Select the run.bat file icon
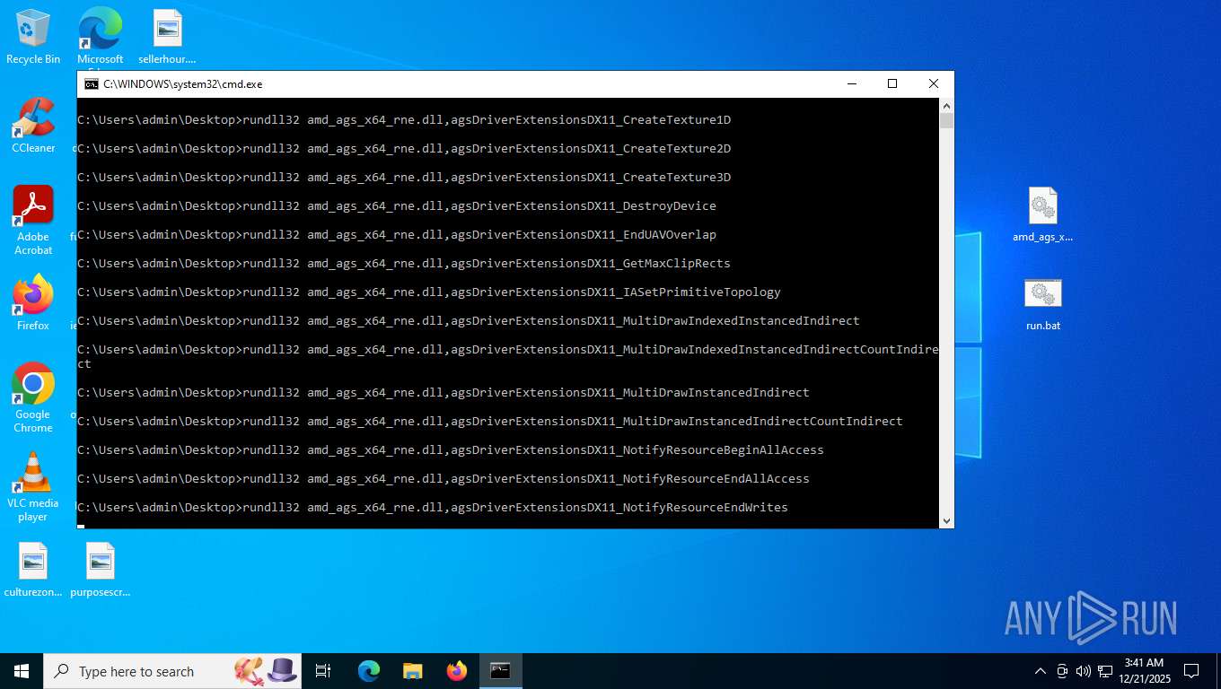This screenshot has width=1221, height=689. point(1043,303)
